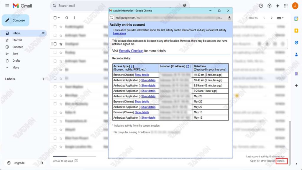
Task: Refresh the inbox
Action: coord(67,18)
